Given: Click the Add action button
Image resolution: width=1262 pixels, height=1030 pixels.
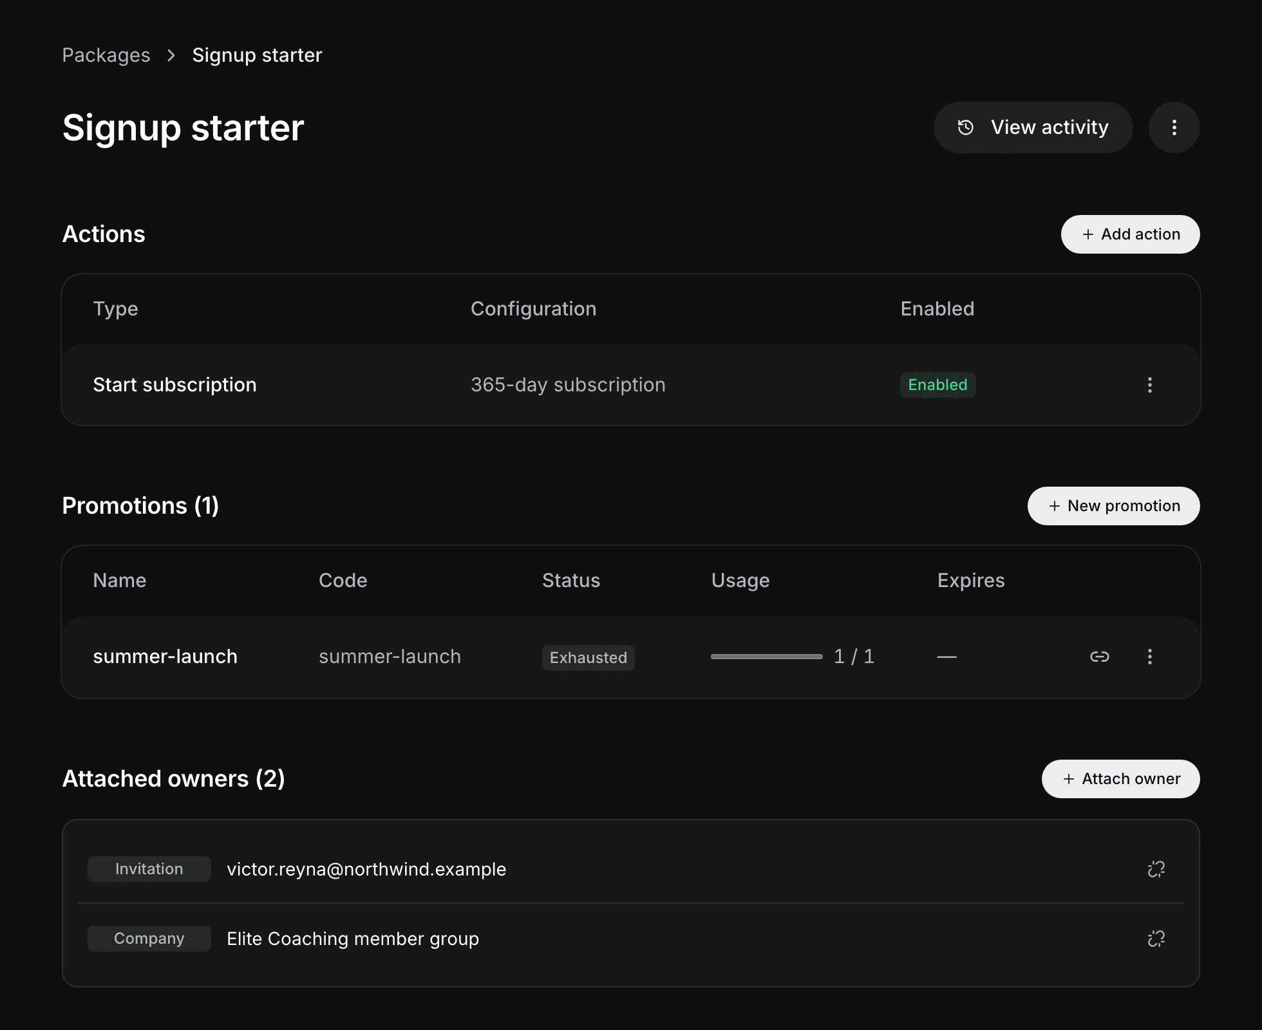Looking at the screenshot, I should coord(1130,234).
